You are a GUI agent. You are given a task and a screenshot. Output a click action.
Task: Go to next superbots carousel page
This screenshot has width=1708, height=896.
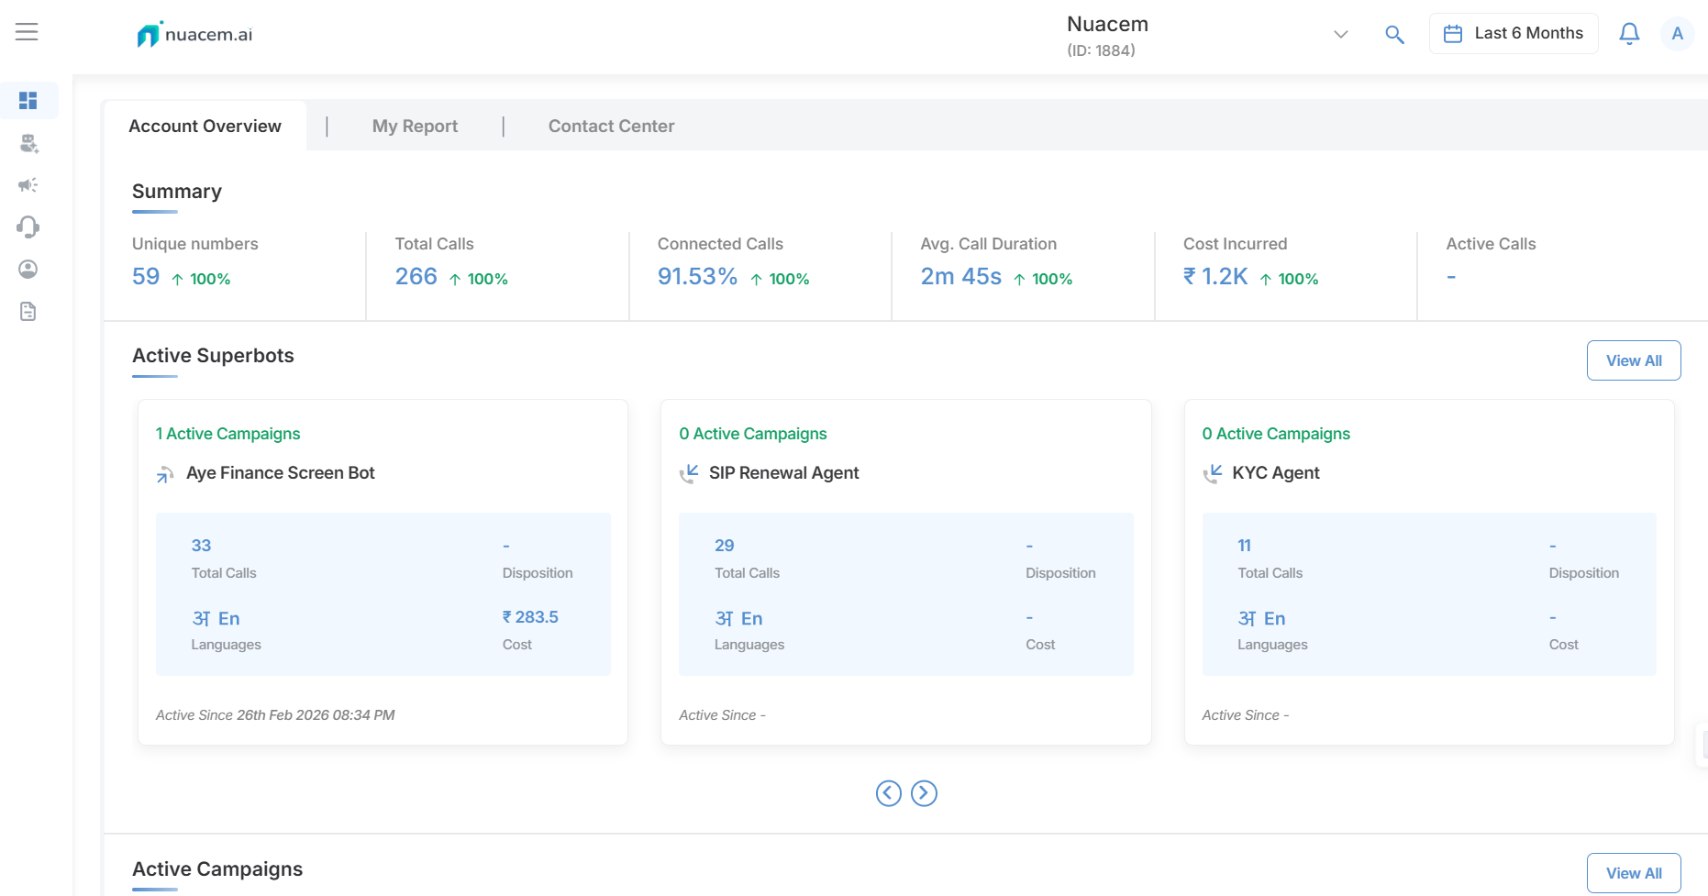(x=924, y=793)
